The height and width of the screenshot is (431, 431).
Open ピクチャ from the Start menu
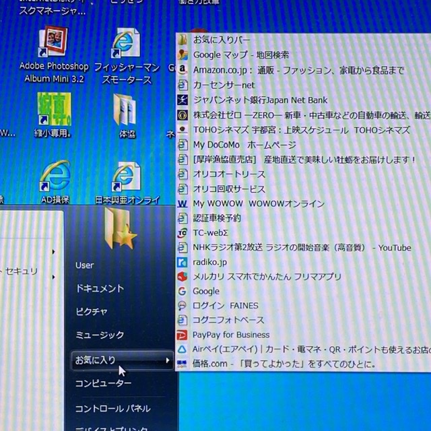(92, 311)
